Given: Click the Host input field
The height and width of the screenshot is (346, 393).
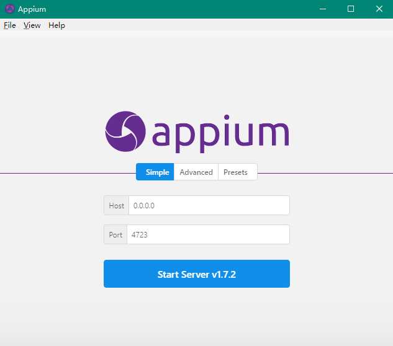Looking at the screenshot, I should coord(209,205).
